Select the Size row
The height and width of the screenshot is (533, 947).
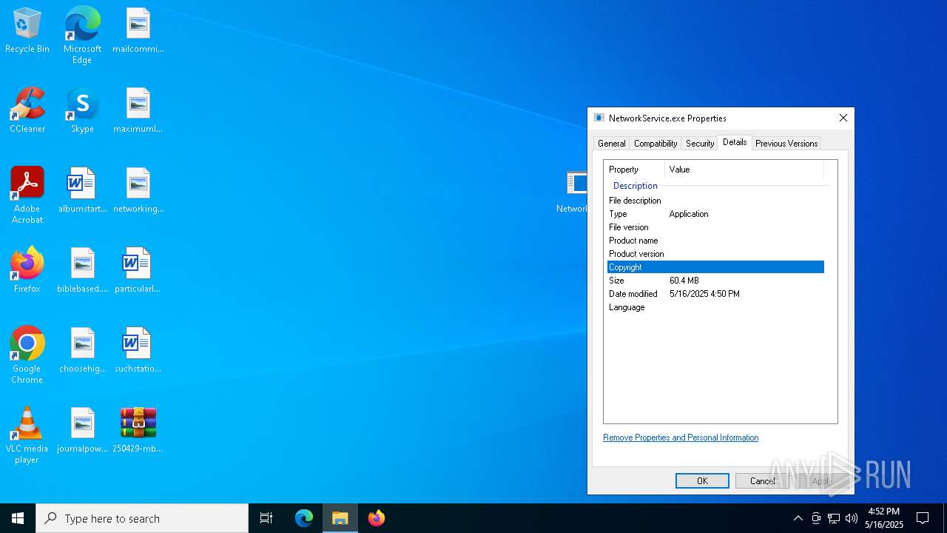[715, 281]
